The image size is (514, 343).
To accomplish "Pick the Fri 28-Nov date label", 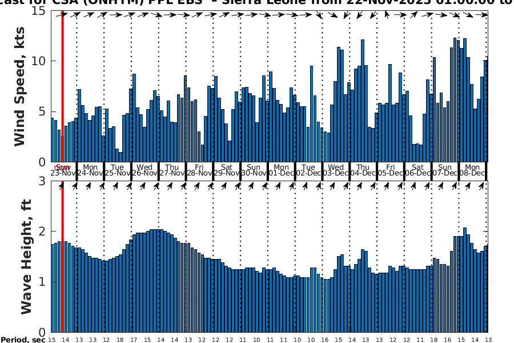I will tap(199, 170).
